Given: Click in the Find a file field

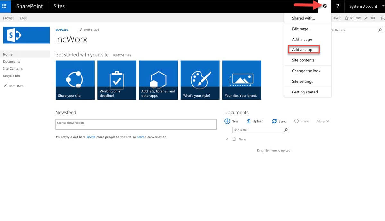Looking at the screenshot, I should click(258, 130).
